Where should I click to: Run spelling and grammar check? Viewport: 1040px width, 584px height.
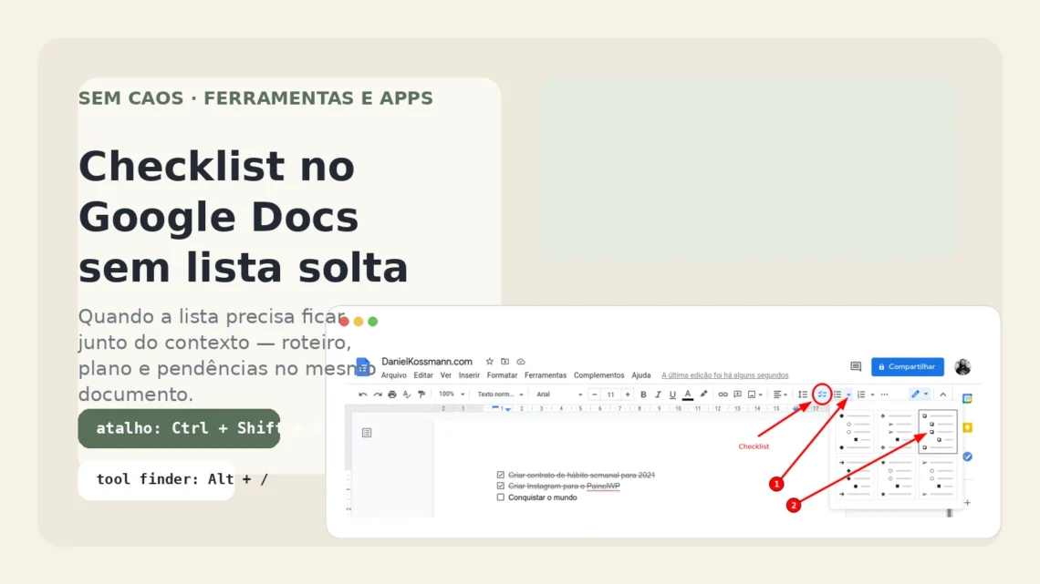[x=407, y=394]
